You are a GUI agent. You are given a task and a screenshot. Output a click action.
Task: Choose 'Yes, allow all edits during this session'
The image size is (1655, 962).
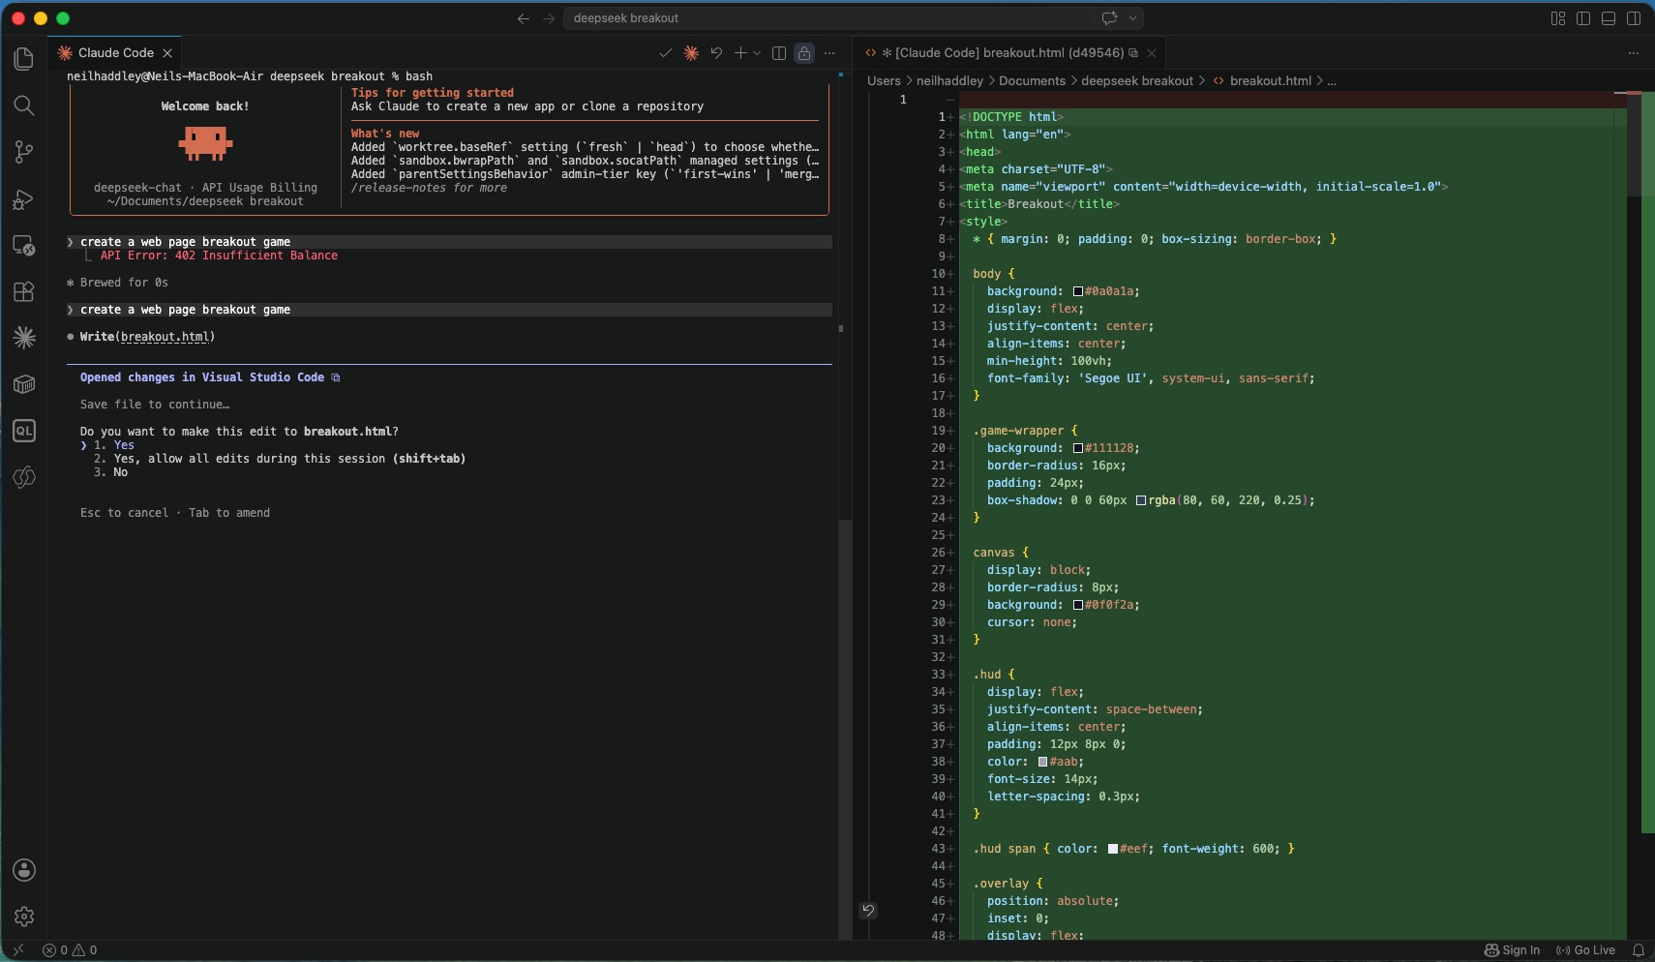coord(280,459)
